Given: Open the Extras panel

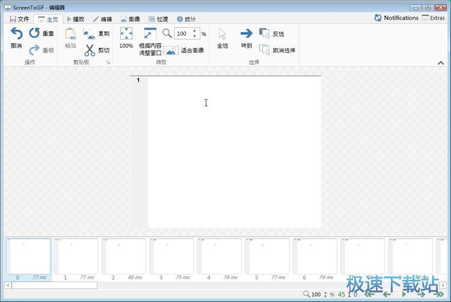Looking at the screenshot, I should tap(433, 18).
